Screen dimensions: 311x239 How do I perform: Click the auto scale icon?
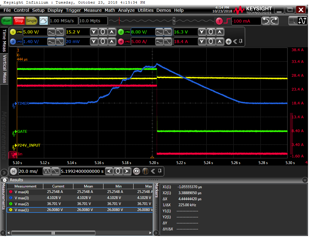43,21
